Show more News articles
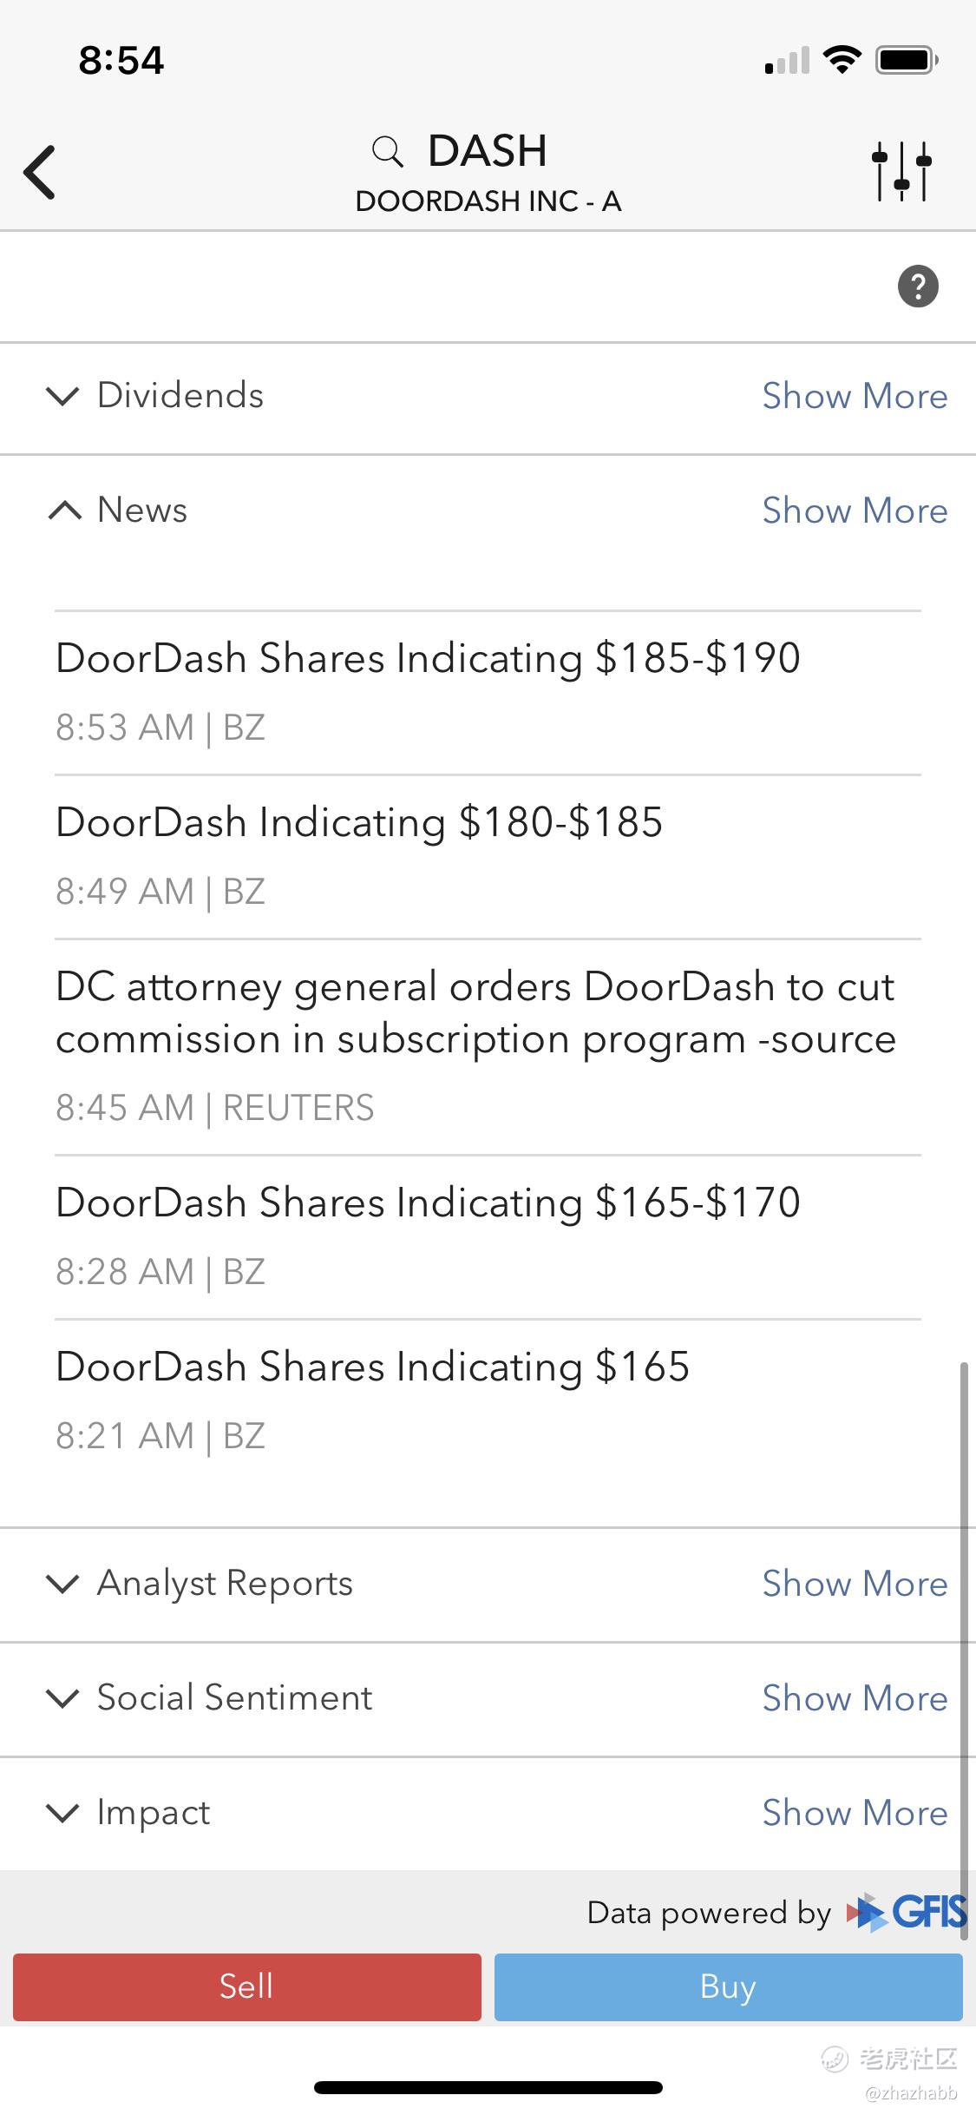This screenshot has width=976, height=2115. 855,511
